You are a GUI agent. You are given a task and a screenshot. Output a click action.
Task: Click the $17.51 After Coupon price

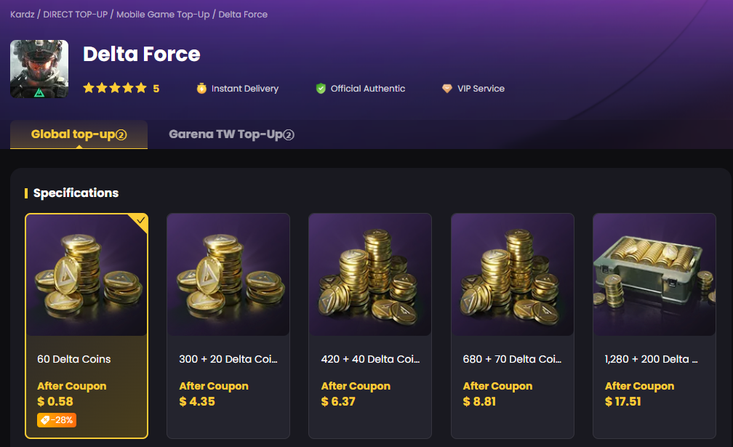[623, 400]
